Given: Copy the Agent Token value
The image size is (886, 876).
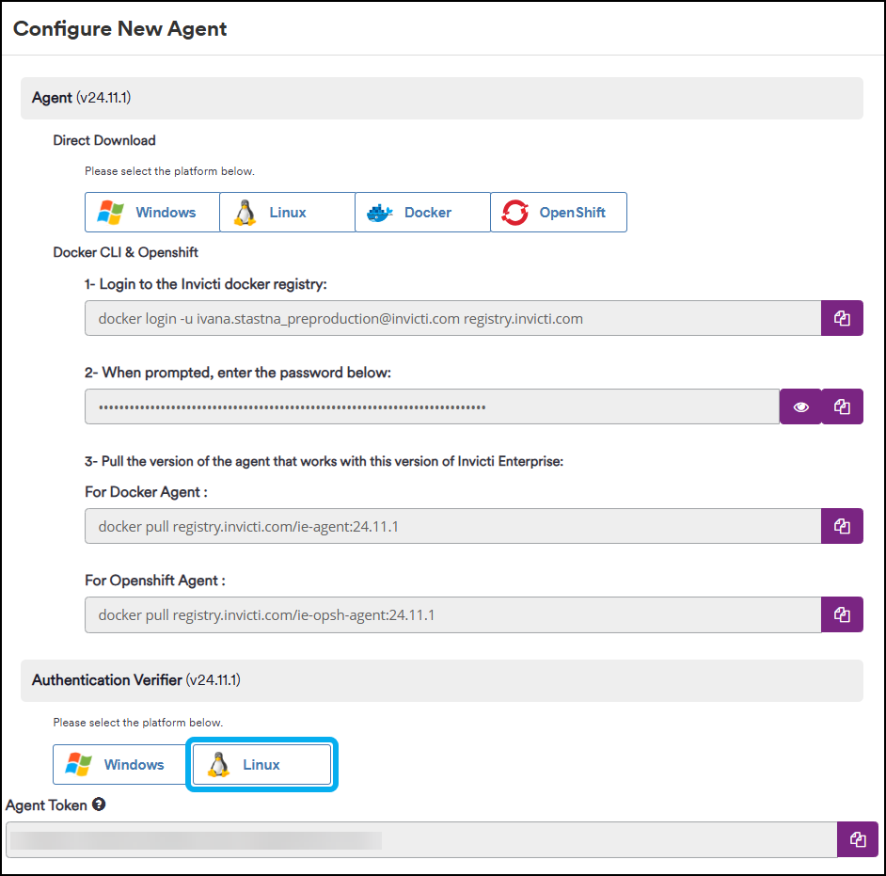Looking at the screenshot, I should point(858,839).
